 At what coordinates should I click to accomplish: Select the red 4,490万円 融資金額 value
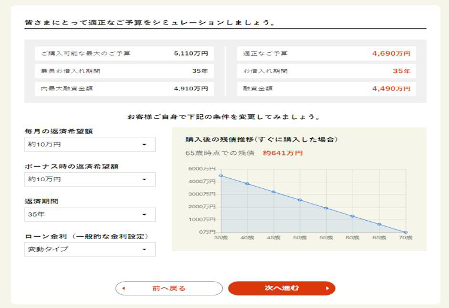[x=391, y=89]
